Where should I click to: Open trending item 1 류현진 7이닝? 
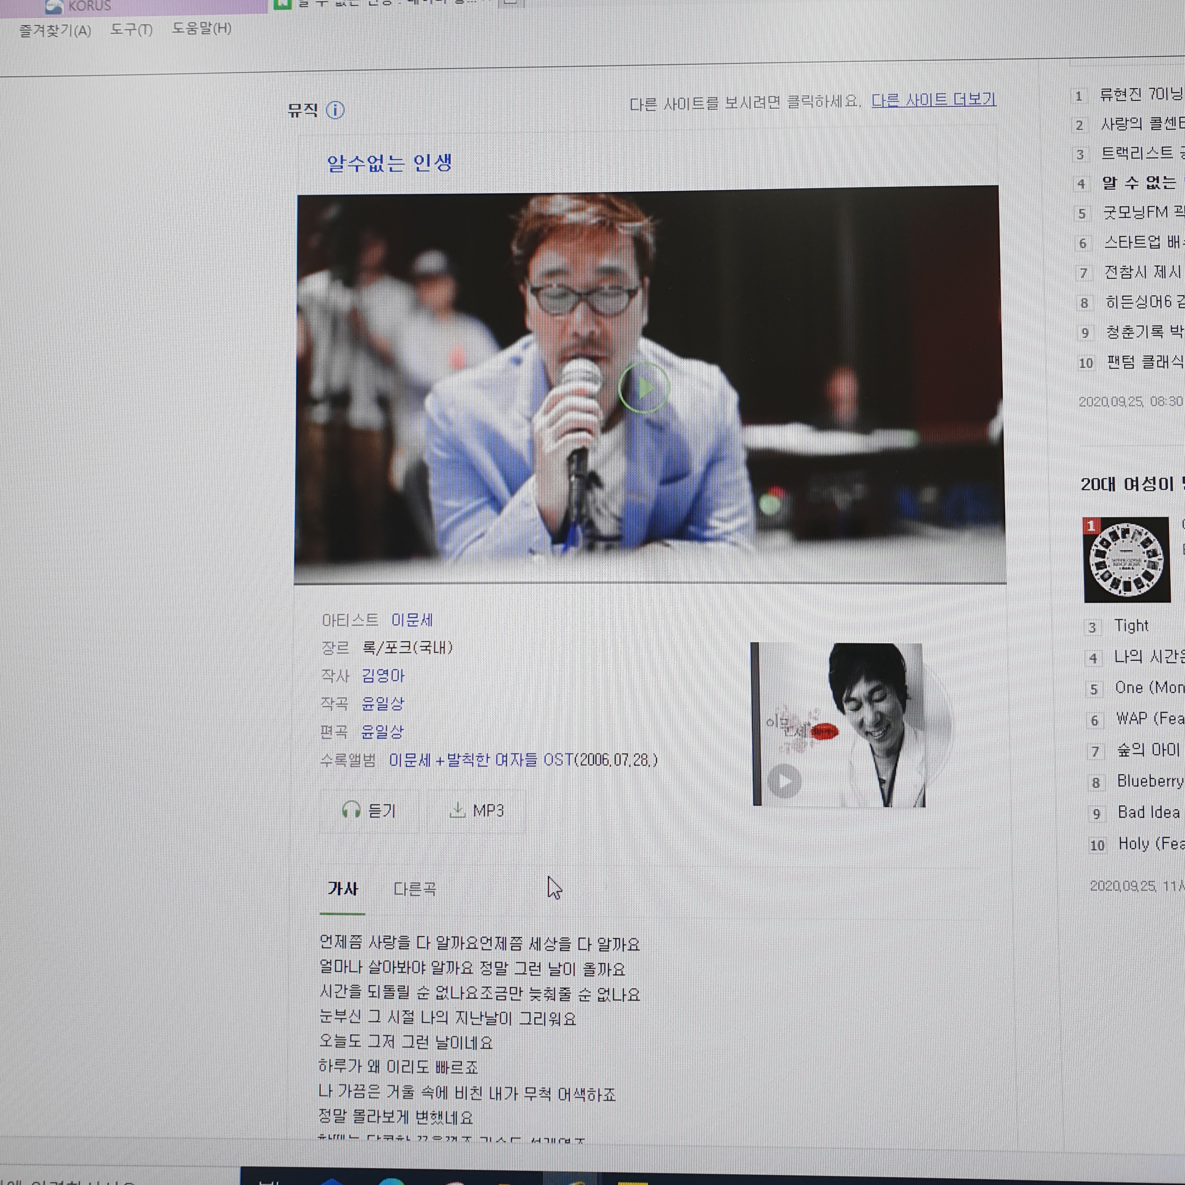pos(1141,94)
